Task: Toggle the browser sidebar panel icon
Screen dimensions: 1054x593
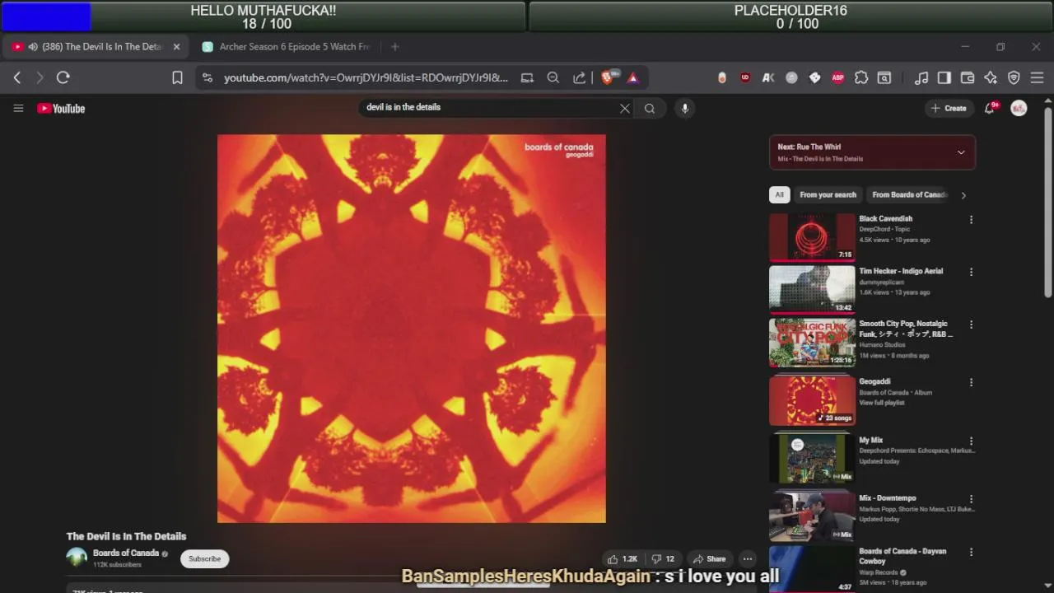Action: 944,77
